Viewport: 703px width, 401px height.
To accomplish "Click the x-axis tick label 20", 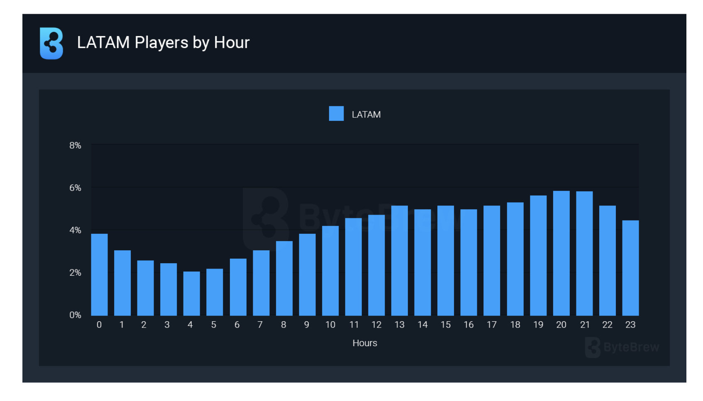I will pyautogui.click(x=561, y=325).
